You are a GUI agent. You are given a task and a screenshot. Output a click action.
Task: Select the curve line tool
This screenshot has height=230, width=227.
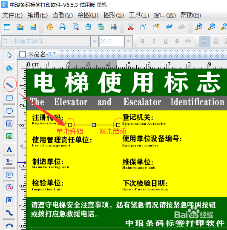pyautogui.click(x=9, y=213)
